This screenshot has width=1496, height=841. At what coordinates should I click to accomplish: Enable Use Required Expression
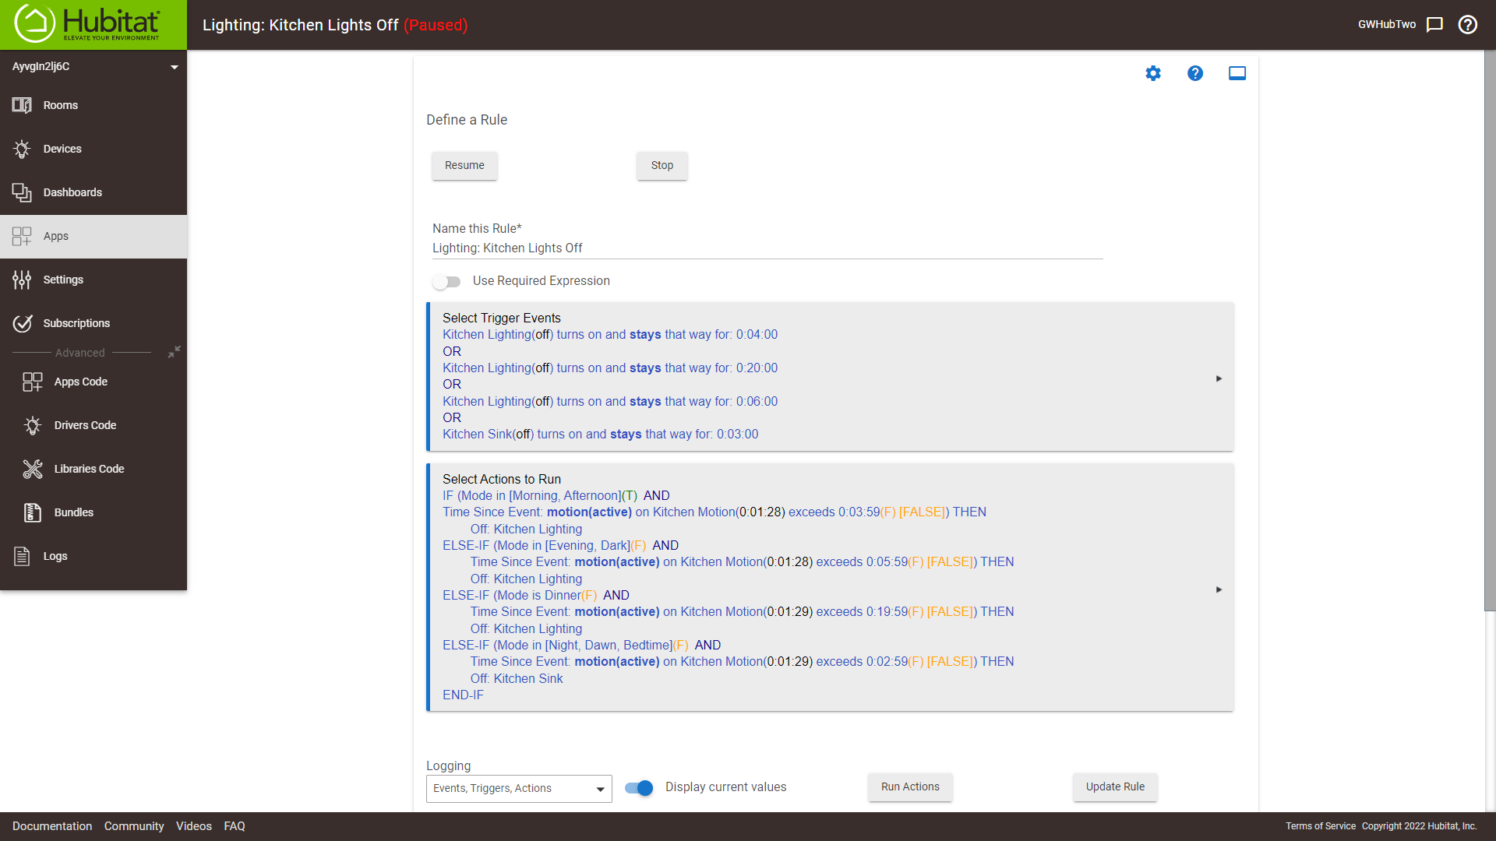pos(447,281)
